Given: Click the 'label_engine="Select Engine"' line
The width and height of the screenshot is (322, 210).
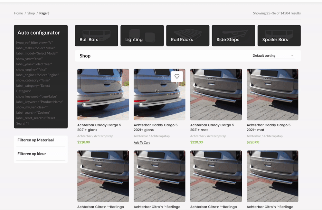Looking at the screenshot, I should click(x=38, y=75).
